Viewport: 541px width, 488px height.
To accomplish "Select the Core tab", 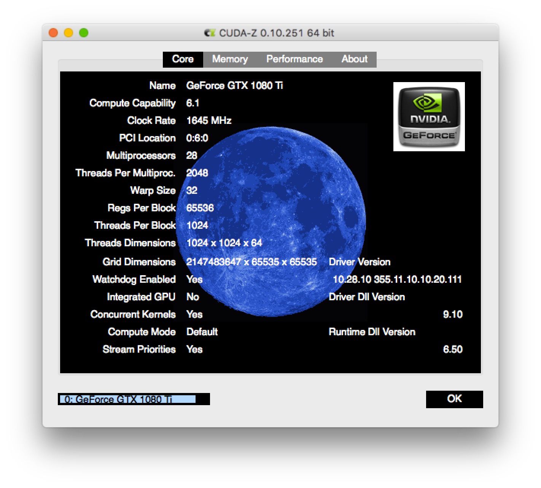I will pyautogui.click(x=183, y=59).
